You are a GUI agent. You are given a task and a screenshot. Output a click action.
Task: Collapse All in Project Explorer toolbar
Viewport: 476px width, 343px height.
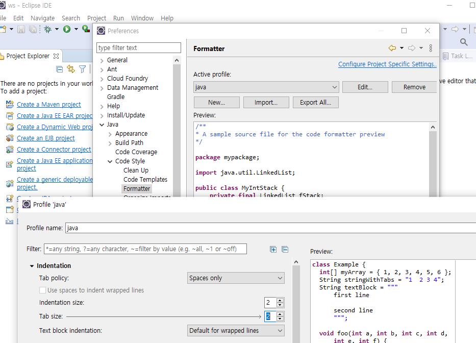[x=60, y=69]
